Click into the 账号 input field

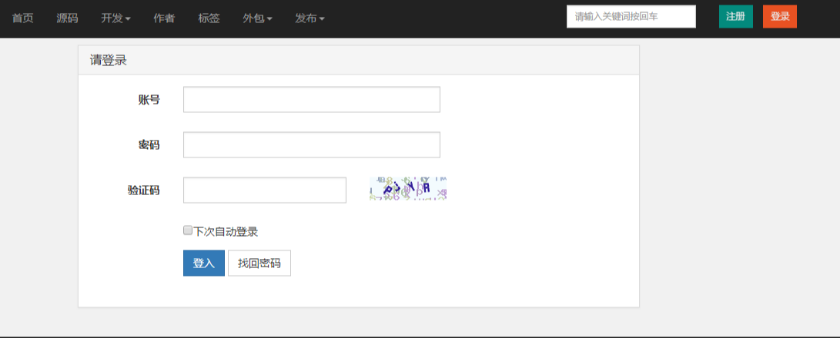click(x=312, y=99)
